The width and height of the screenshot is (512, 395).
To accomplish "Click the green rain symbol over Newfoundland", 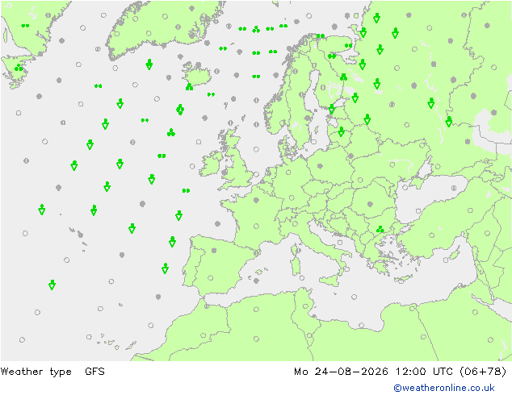I will click(19, 68).
